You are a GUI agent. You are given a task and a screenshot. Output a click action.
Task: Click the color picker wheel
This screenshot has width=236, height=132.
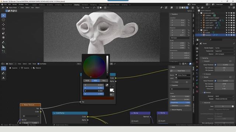click(94, 67)
